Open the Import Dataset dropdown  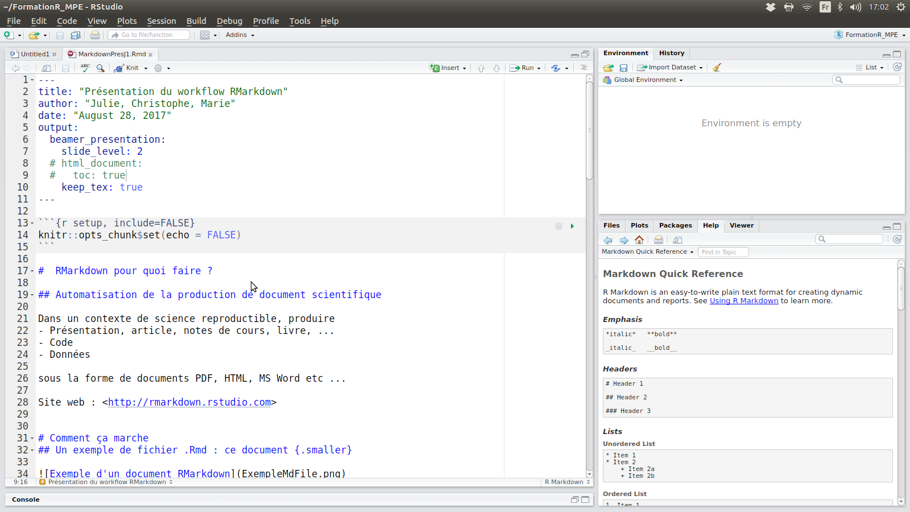(x=670, y=67)
